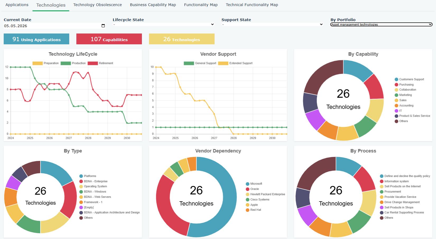The width and height of the screenshot is (436, 239).
Task: Expand the Support State dropdown
Action: tap(272, 25)
